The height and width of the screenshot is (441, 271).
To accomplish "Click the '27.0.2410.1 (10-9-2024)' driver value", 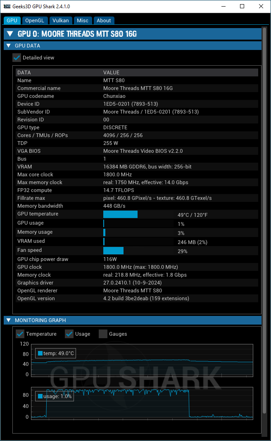I will pos(132,283).
